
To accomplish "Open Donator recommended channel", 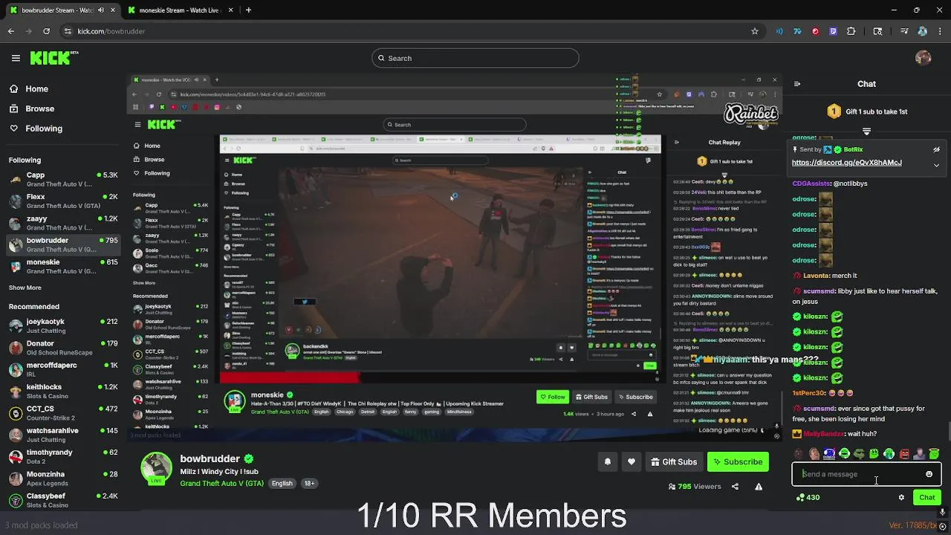I will (x=63, y=347).
